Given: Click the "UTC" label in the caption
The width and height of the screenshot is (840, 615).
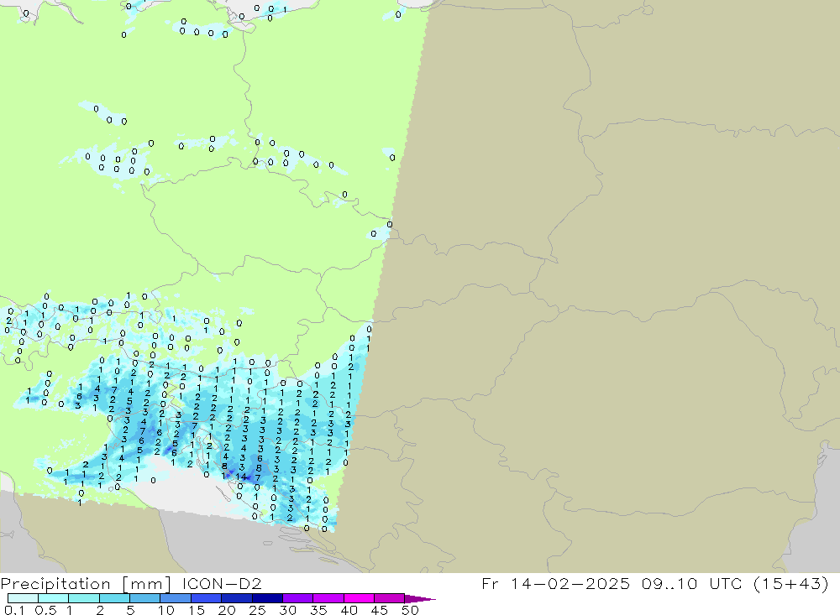Looking at the screenshot, I should [727, 583].
